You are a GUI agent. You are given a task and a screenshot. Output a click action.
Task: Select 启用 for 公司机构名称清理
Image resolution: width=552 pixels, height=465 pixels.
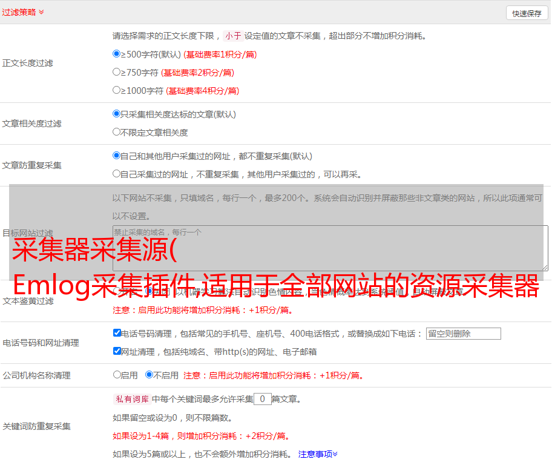[x=117, y=375]
